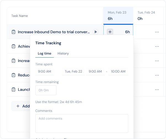Select the Log time tab
Viewport: 166px width, 139px height.
point(45,53)
